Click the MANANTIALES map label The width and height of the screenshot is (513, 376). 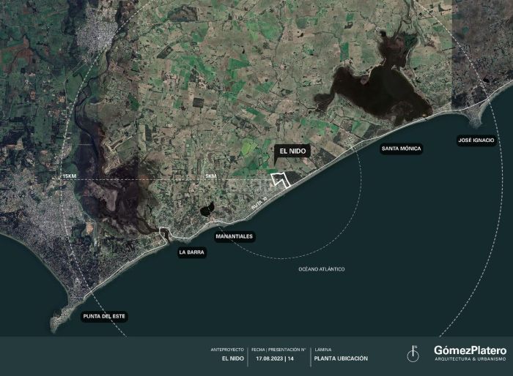pyautogui.click(x=235, y=236)
